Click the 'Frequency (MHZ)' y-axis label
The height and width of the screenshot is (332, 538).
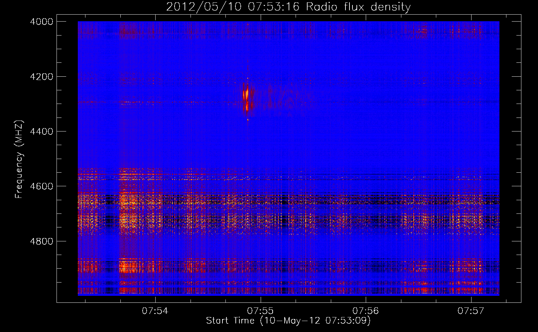pos(19,159)
